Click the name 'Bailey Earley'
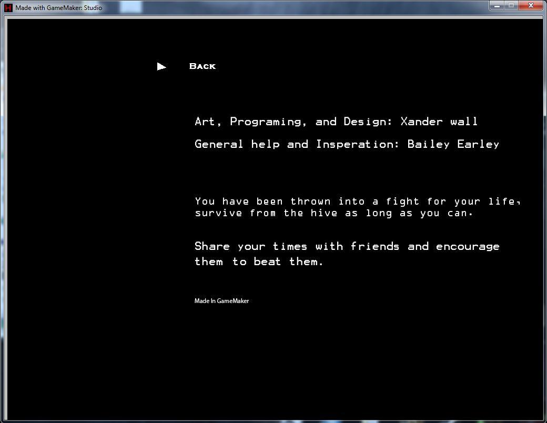 [x=453, y=144]
